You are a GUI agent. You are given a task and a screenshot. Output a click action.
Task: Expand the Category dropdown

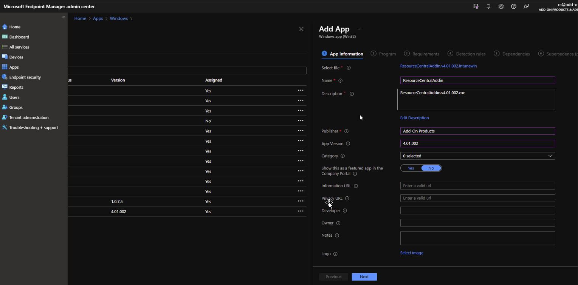477,156
